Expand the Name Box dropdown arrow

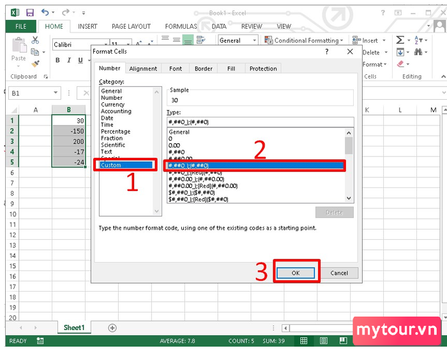coord(56,93)
